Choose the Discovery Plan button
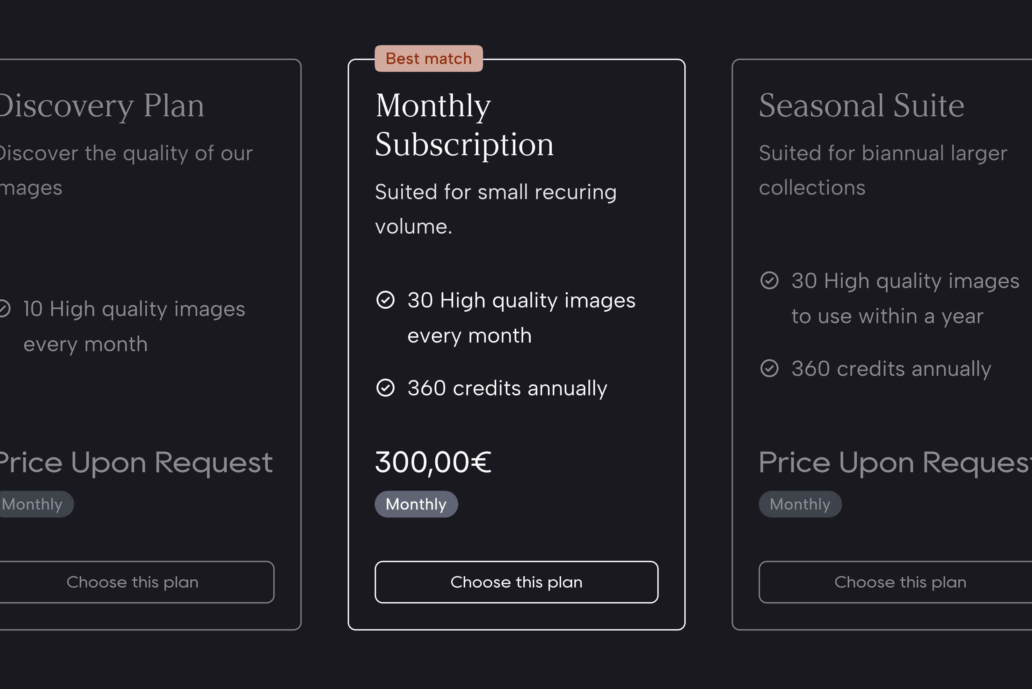1032x689 pixels. (x=132, y=582)
